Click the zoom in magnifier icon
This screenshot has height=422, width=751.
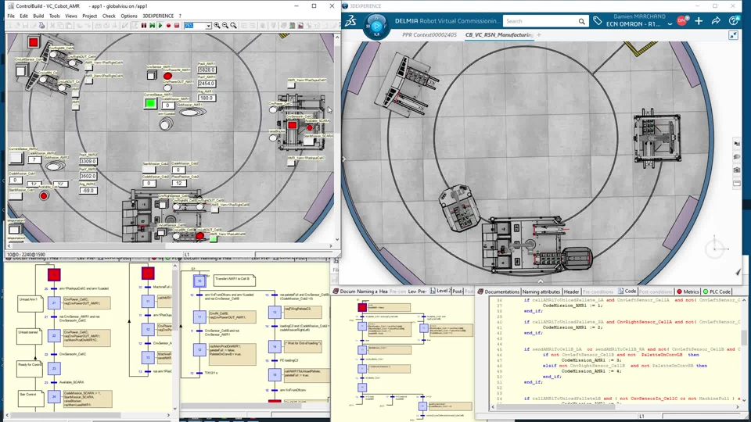tap(217, 25)
